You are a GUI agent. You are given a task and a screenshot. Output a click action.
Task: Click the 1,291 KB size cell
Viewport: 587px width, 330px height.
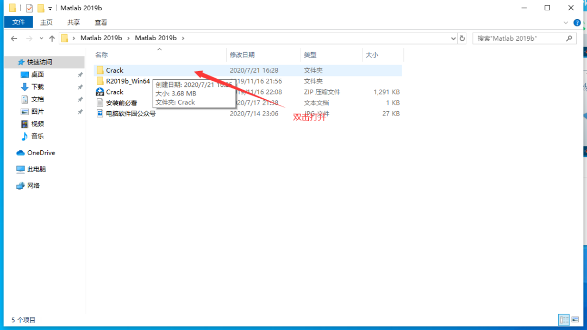coord(386,92)
